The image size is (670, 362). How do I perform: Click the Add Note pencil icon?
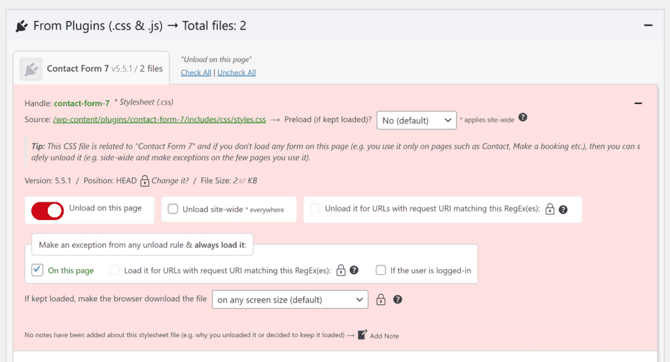[x=362, y=335]
